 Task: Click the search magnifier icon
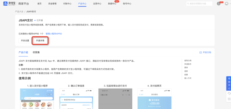click(x=188, y=4)
